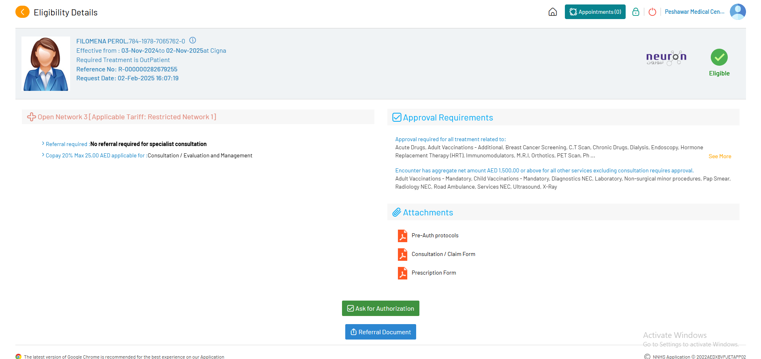This screenshot has width=761, height=359.
Task: Click the Encounter has aggregate net amount line
Action: (x=544, y=170)
